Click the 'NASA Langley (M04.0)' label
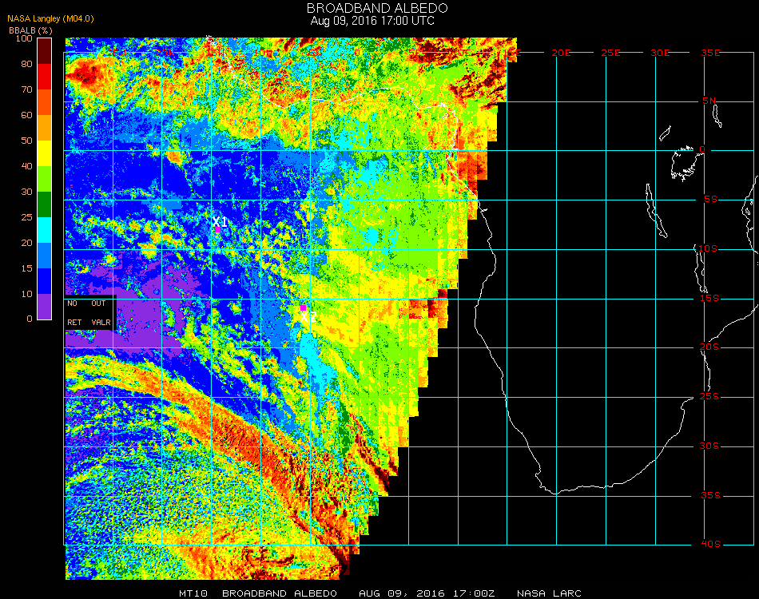This screenshot has height=599, width=759. point(50,18)
